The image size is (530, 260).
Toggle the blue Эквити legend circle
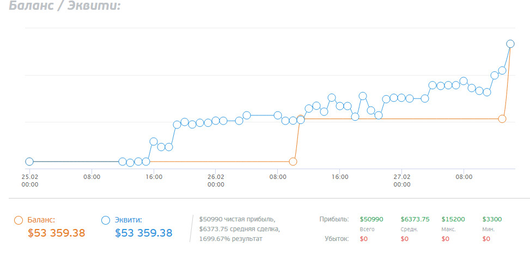(106, 220)
